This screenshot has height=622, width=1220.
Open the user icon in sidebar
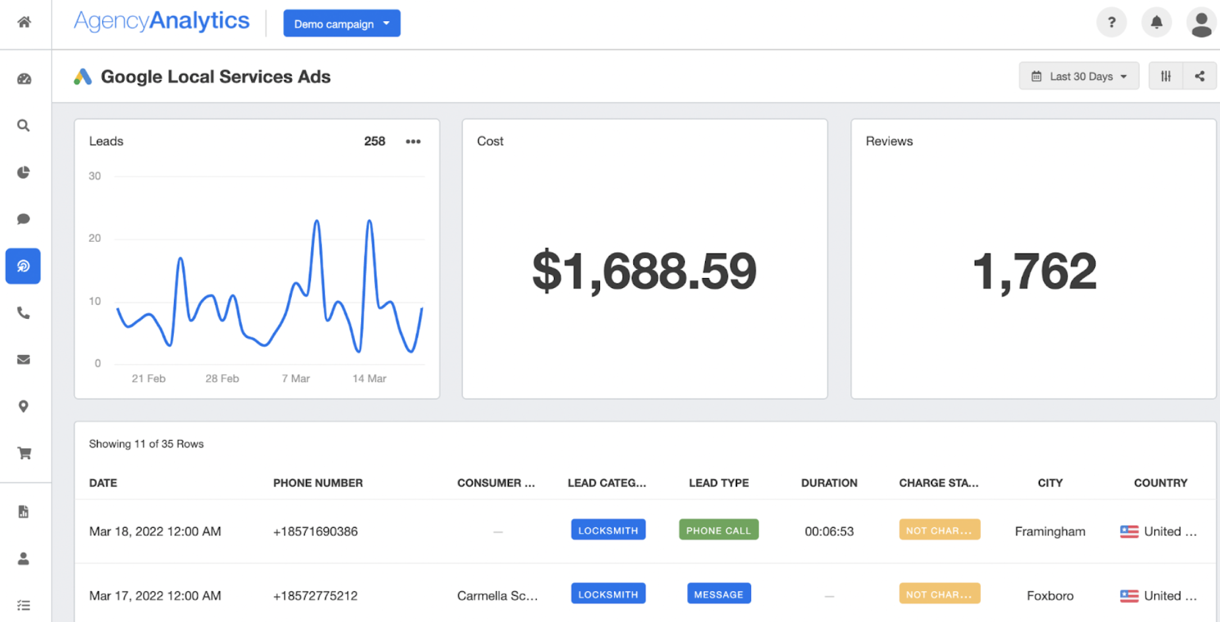tap(24, 559)
